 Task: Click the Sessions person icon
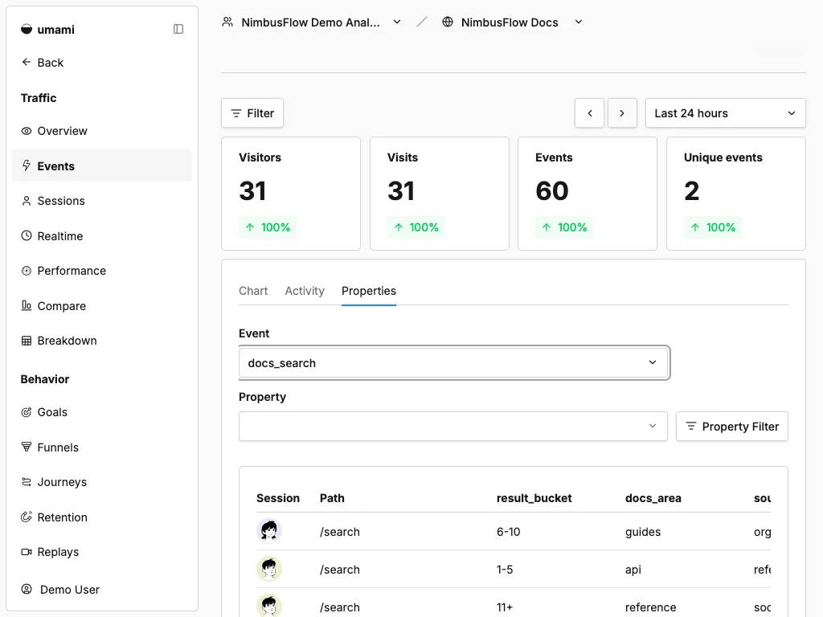click(27, 201)
